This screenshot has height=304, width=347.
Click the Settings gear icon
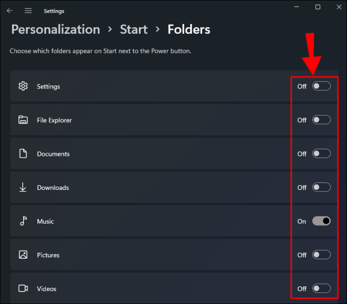pos(23,86)
